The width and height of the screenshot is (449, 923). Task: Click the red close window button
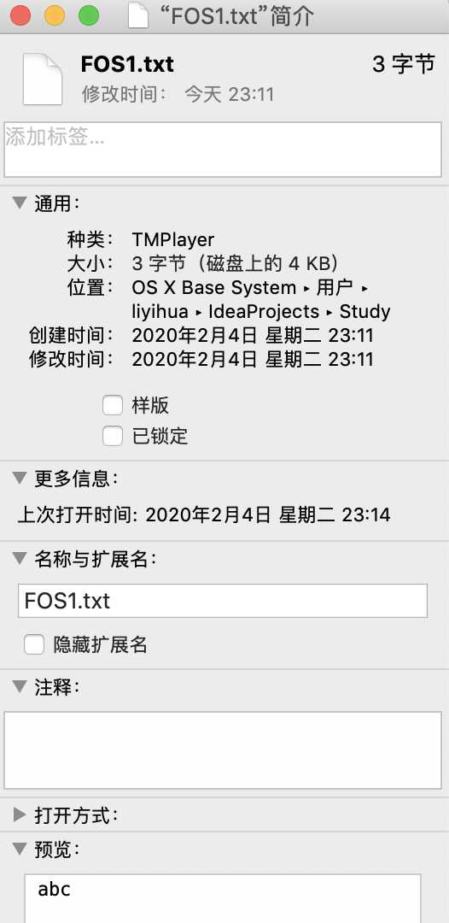click(x=20, y=15)
